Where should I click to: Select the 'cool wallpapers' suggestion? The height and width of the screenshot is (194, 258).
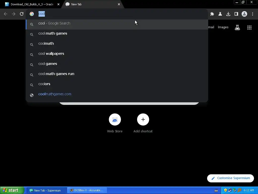(x=117, y=55)
